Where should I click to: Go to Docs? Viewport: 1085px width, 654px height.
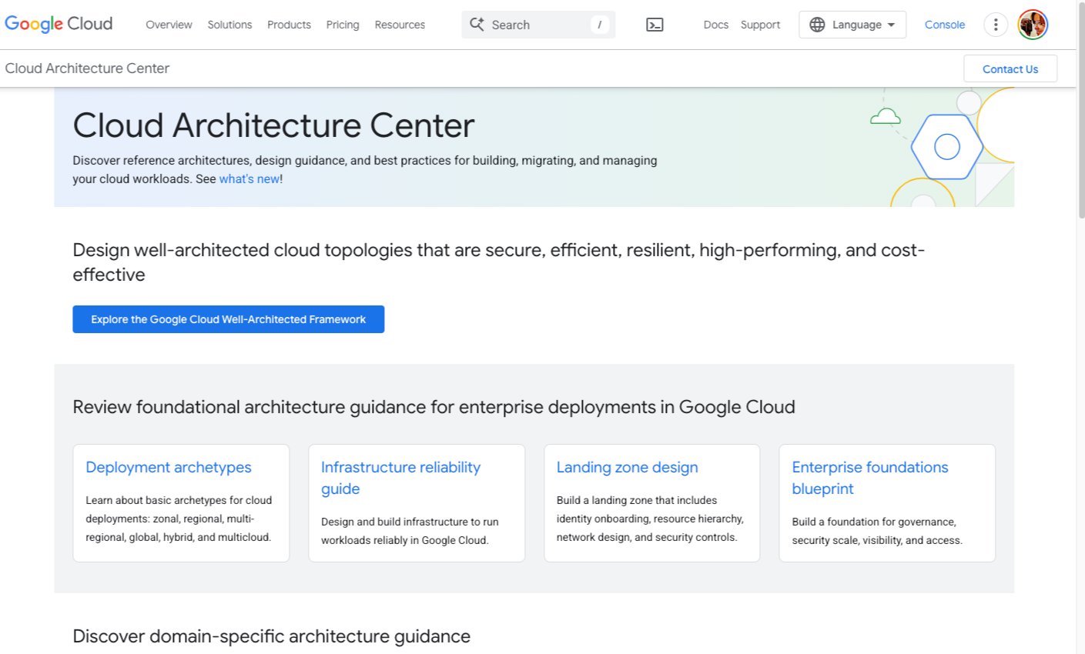[x=715, y=25]
